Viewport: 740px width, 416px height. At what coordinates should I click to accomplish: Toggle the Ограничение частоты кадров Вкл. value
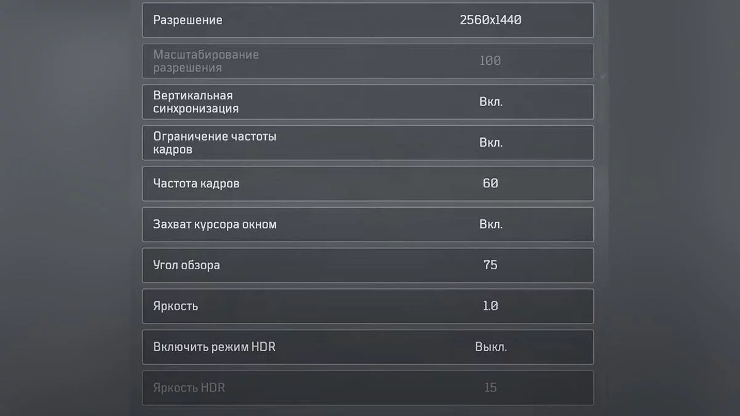pos(491,142)
